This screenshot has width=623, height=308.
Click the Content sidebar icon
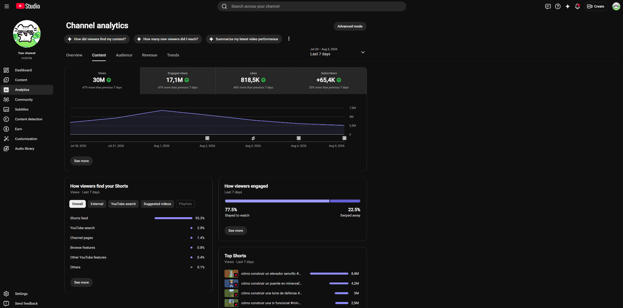click(x=6, y=80)
